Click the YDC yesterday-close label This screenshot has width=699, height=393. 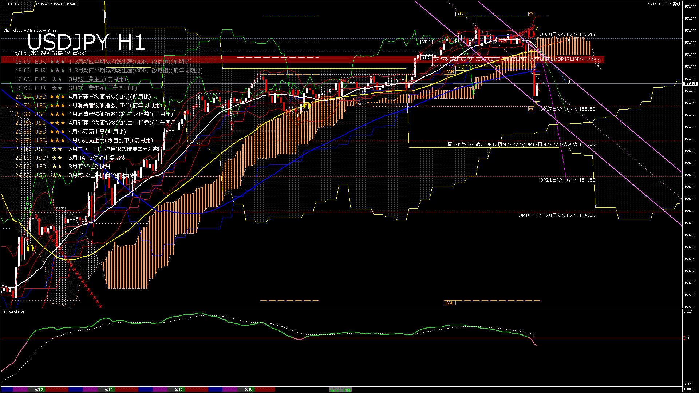pos(426,42)
